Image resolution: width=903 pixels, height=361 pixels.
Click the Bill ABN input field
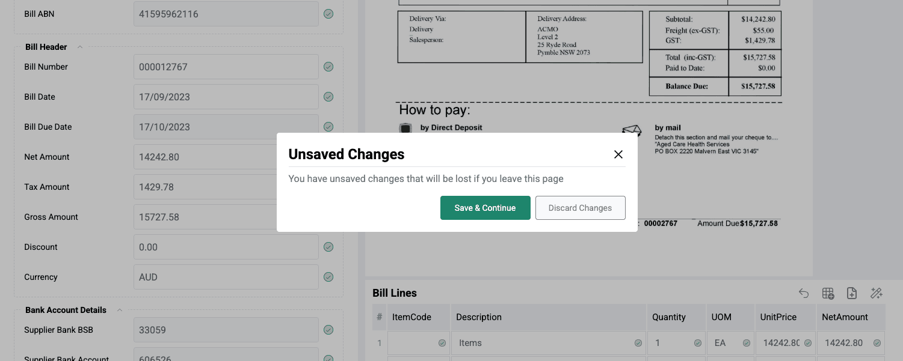[x=226, y=14]
